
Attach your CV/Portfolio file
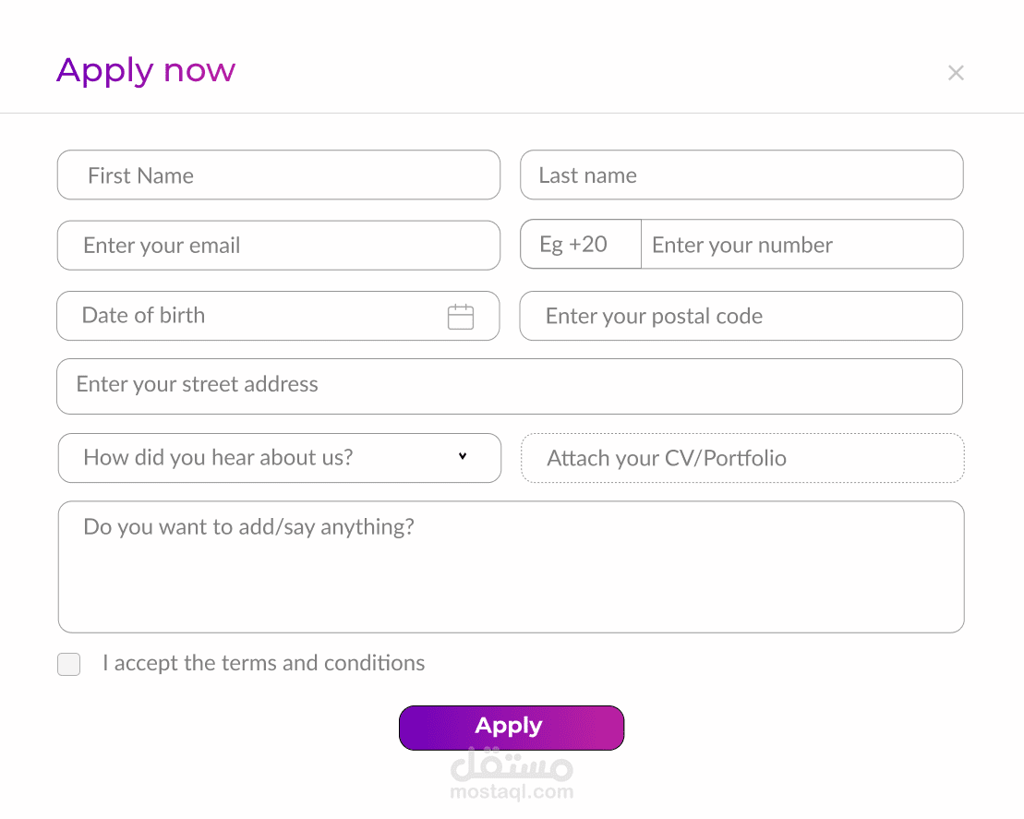tap(742, 458)
